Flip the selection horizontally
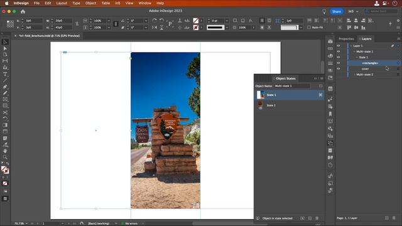402x226 pixels. click(x=155, y=28)
